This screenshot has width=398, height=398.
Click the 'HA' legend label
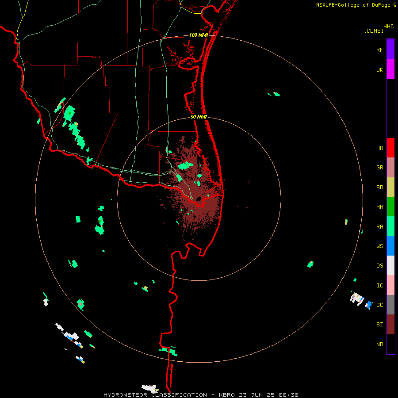tap(379, 148)
